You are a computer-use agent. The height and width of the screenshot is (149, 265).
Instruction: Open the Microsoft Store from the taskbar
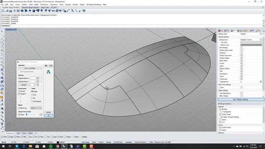click(37, 146)
